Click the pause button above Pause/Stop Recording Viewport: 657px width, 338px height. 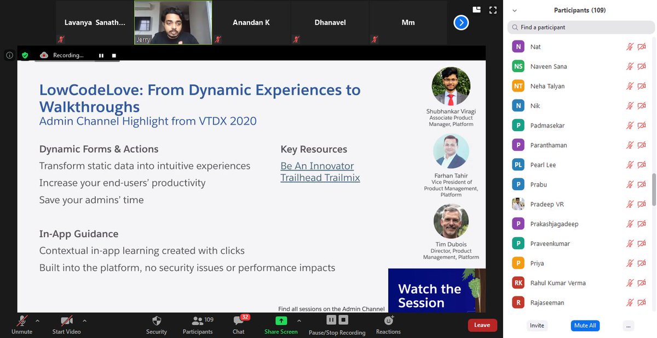(x=331, y=320)
